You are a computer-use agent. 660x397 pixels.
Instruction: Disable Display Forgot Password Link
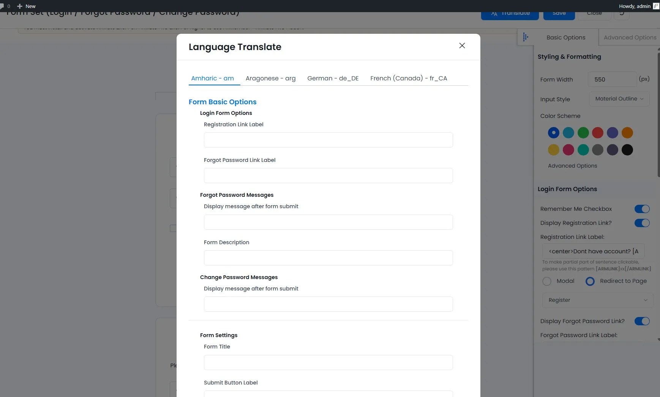[x=642, y=321]
